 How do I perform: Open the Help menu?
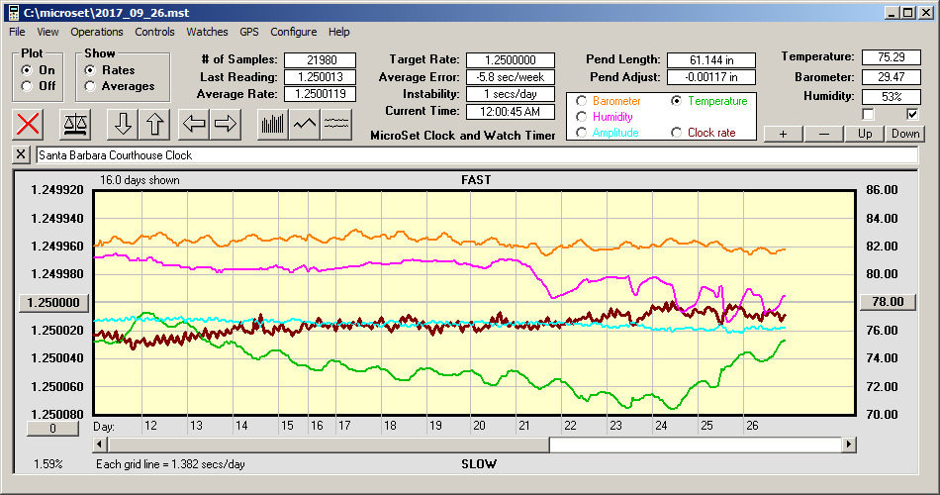pyautogui.click(x=338, y=32)
